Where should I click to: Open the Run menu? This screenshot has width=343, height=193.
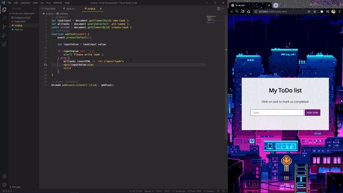48,3
